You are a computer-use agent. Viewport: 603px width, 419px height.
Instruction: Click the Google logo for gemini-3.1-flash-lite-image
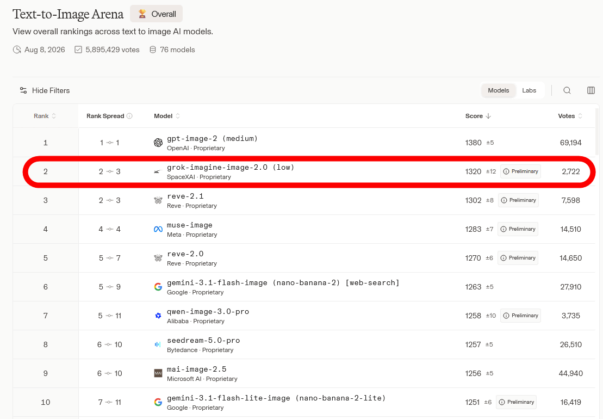tap(158, 402)
